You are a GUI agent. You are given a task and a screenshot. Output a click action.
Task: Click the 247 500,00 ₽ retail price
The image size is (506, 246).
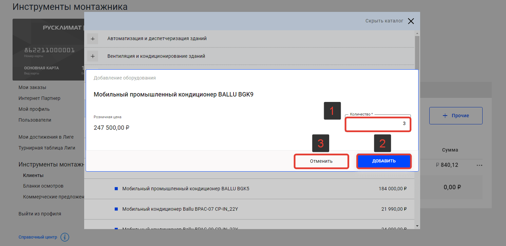click(x=111, y=128)
